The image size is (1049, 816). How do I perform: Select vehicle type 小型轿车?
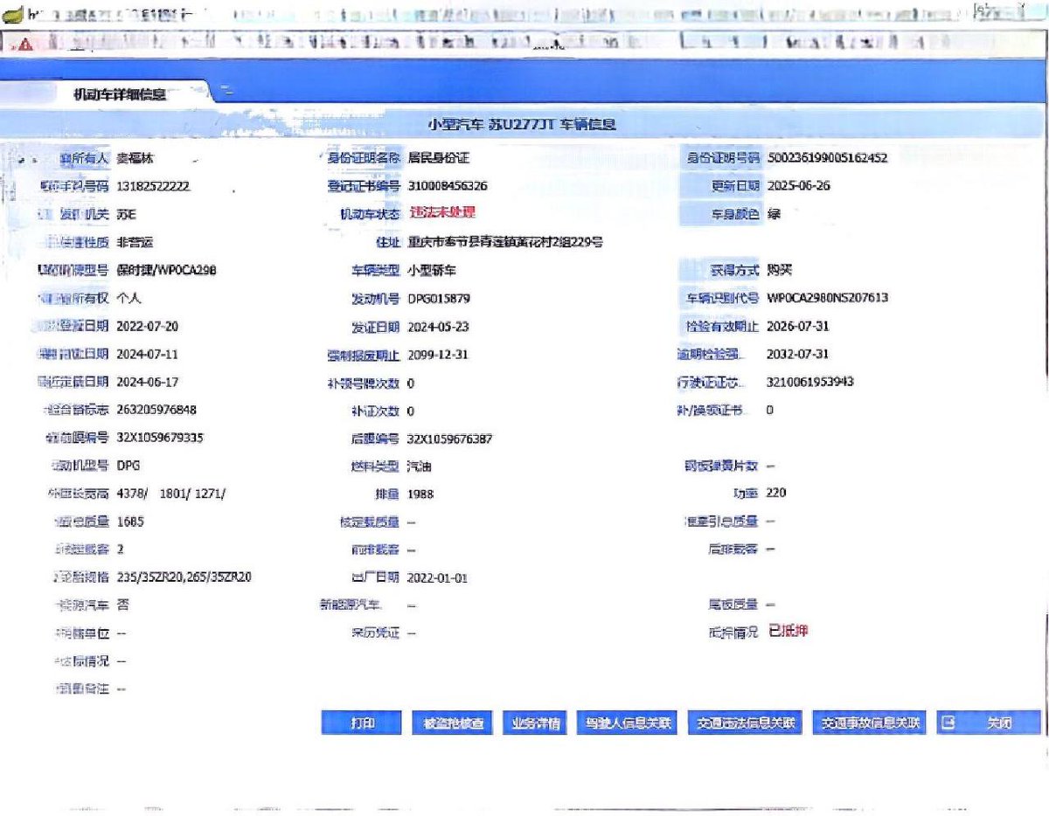click(x=432, y=270)
